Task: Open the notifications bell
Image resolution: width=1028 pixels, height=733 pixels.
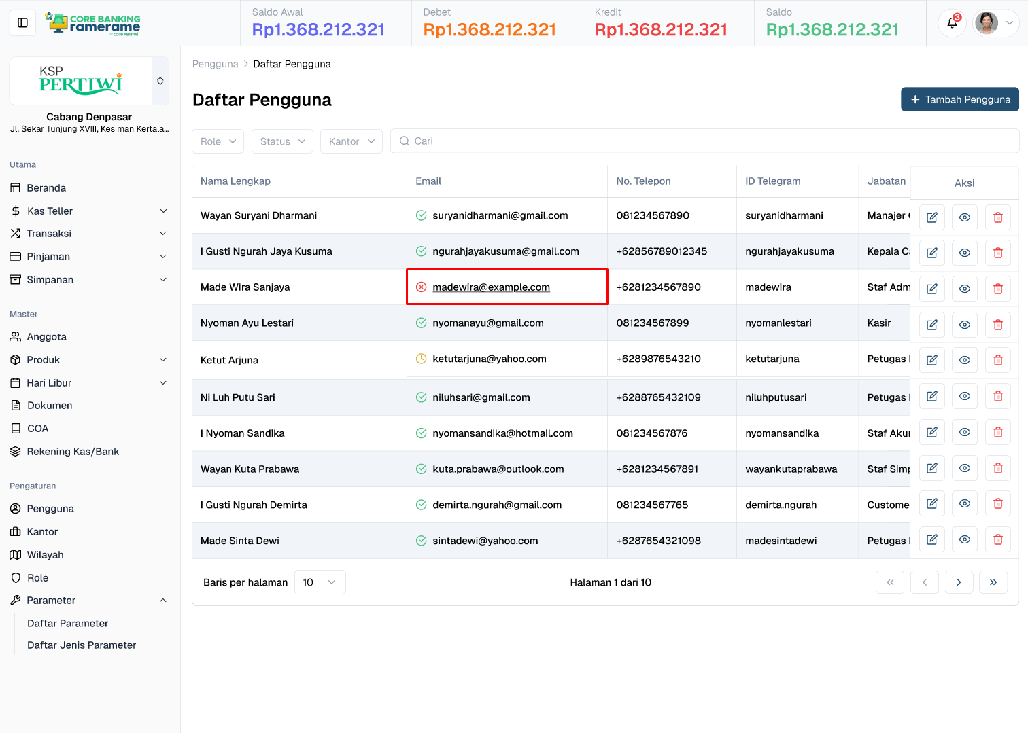Action: pos(952,23)
